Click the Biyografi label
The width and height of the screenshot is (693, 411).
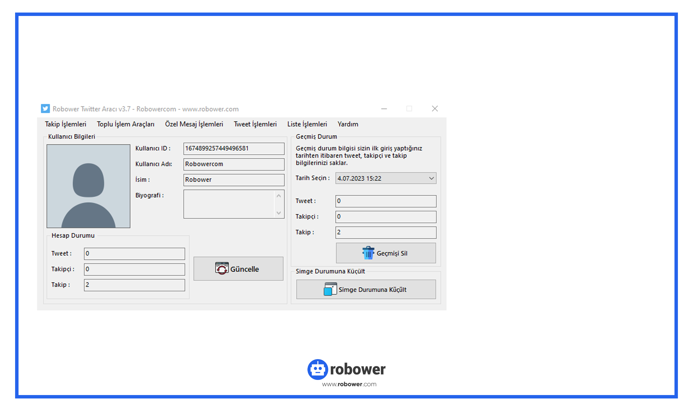point(149,196)
